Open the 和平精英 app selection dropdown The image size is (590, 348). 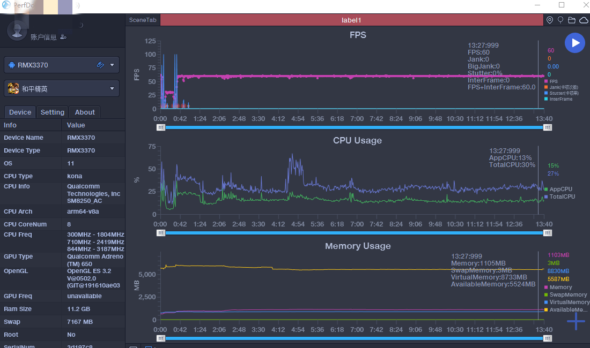click(x=112, y=88)
